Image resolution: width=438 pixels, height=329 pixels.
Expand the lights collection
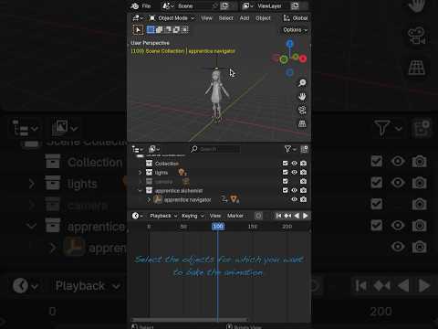(140, 173)
